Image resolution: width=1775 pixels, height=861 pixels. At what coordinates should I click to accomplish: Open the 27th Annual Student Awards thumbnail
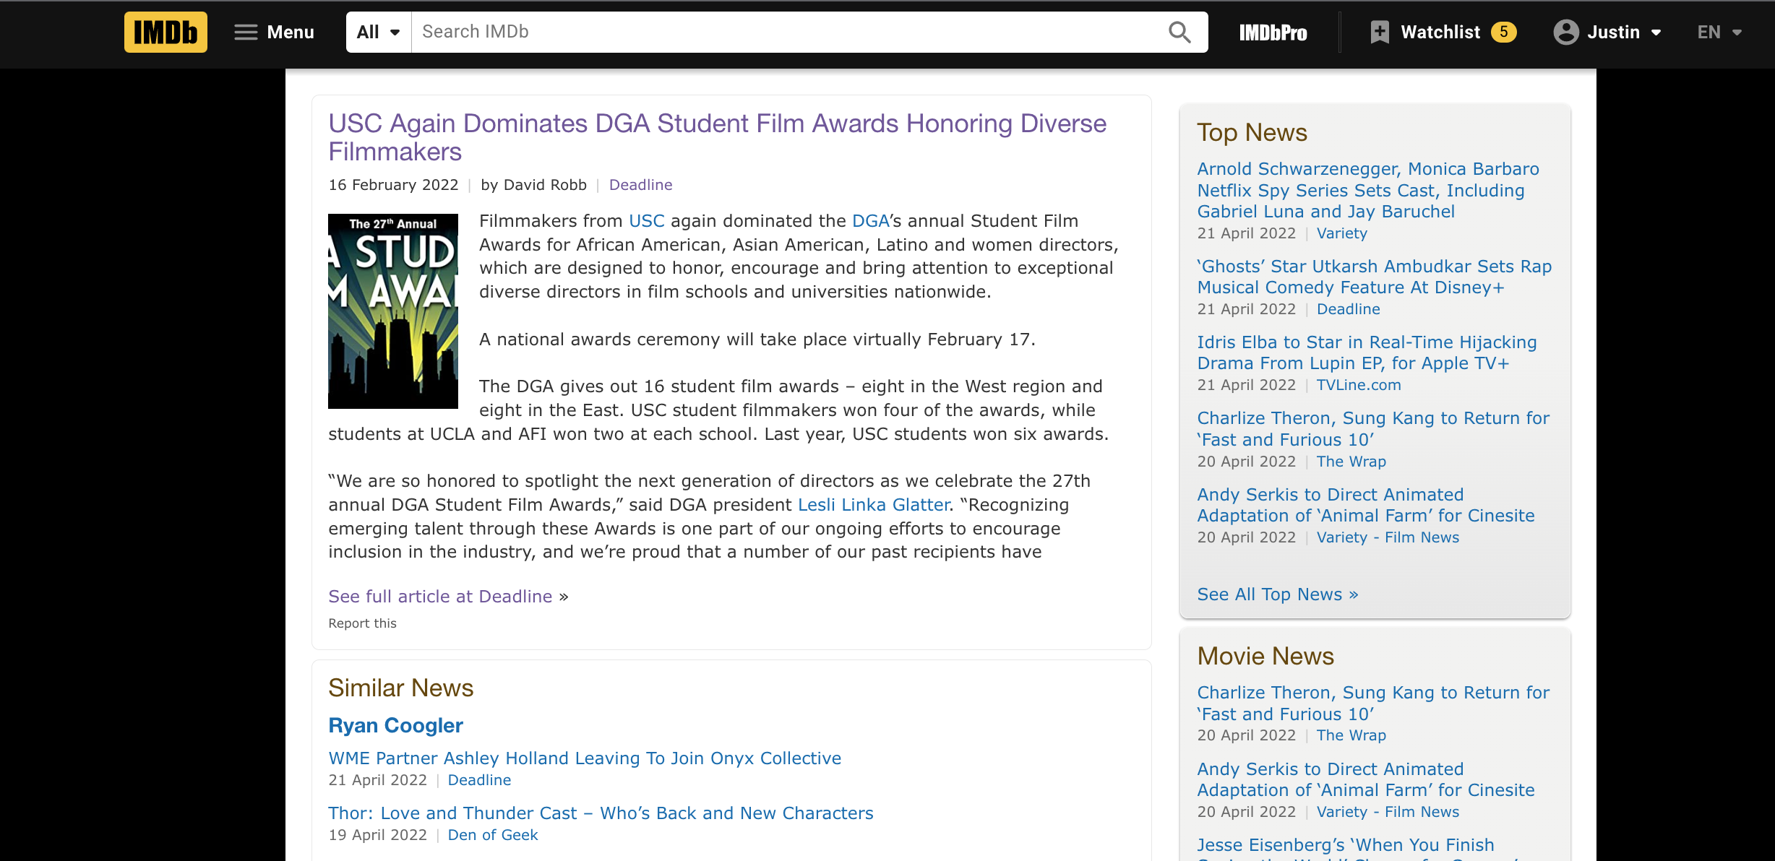click(393, 311)
